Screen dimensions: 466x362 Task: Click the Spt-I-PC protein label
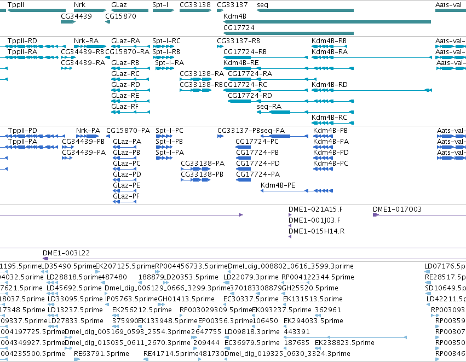click(169, 131)
